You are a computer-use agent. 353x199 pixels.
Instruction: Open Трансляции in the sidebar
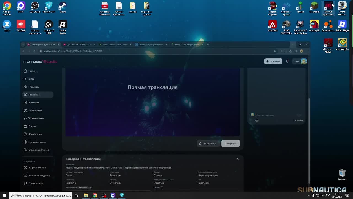[x=38, y=95]
